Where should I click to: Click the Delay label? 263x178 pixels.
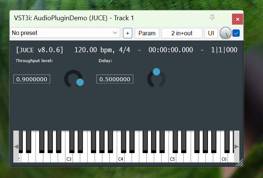tap(106, 61)
